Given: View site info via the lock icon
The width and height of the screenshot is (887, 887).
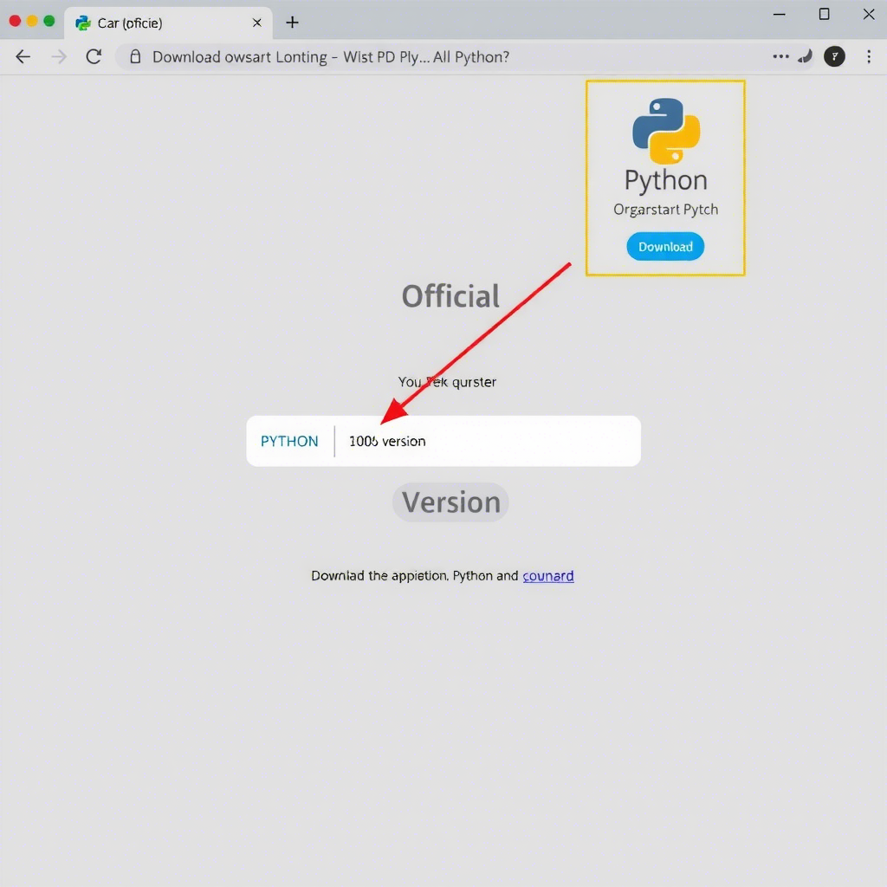Looking at the screenshot, I should (134, 57).
